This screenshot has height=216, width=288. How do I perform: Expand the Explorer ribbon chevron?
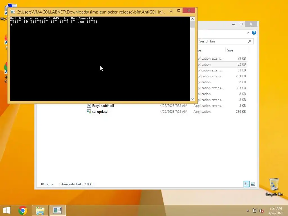click(247, 33)
